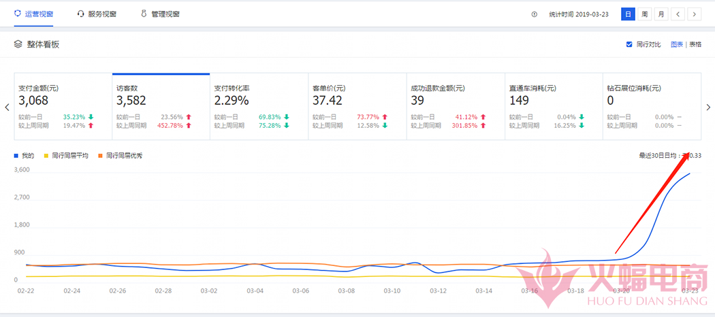Select the 支付金额 metric card
Screen dimensions: 715x317
[x=63, y=106]
